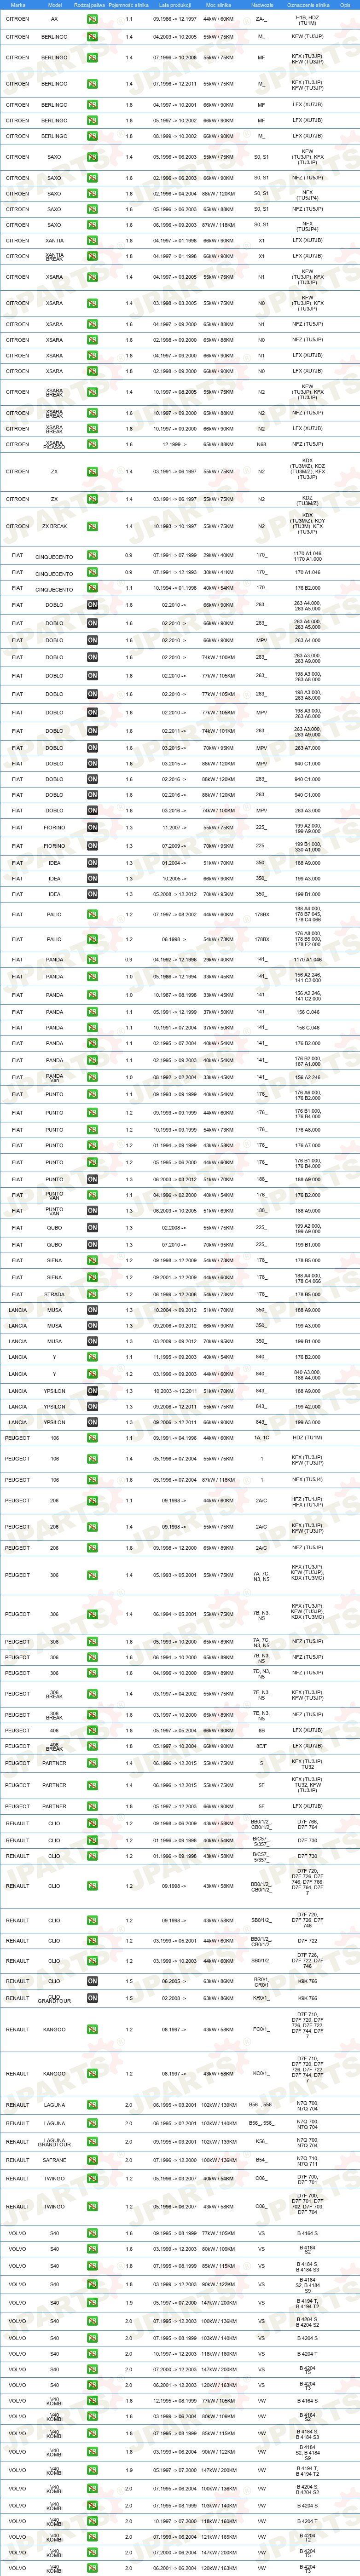
Task: Click belt icon for Kangoo KC0/1_ row
Action: 92,2074
